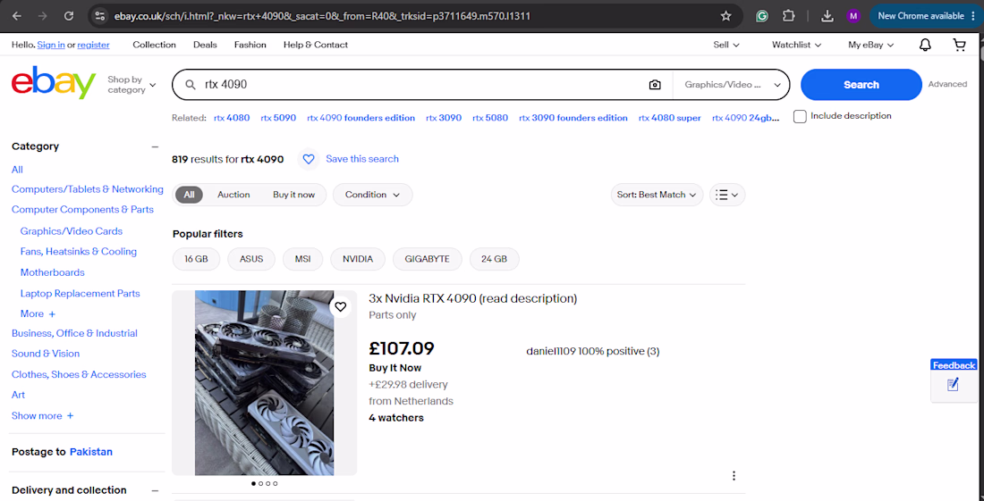Open the RTX 4090 listing thumbnail image
Screen dimensions: 984x501
(x=264, y=382)
